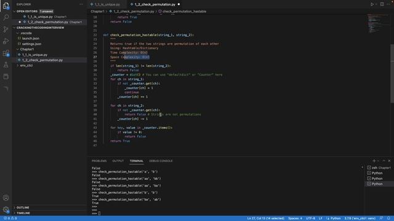Run the Python file with play button
The height and width of the screenshot is (221, 394).
click(372, 4)
